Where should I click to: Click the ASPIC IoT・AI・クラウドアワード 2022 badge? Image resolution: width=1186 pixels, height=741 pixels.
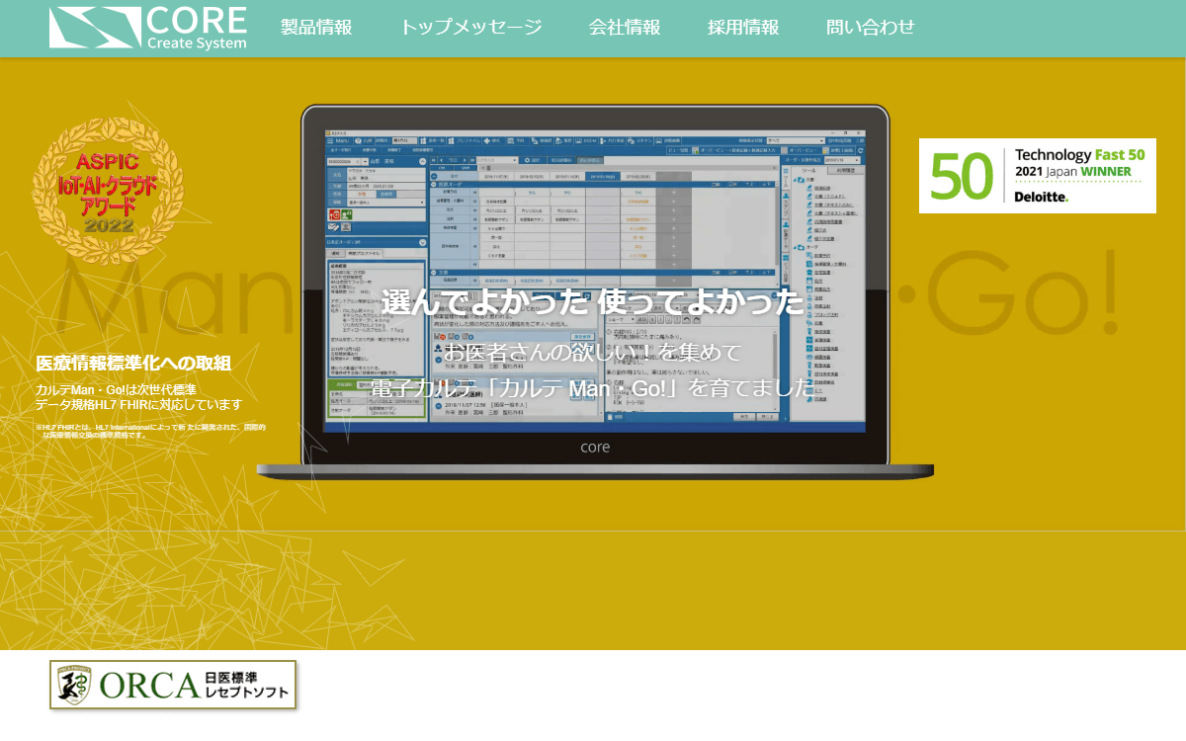[108, 193]
